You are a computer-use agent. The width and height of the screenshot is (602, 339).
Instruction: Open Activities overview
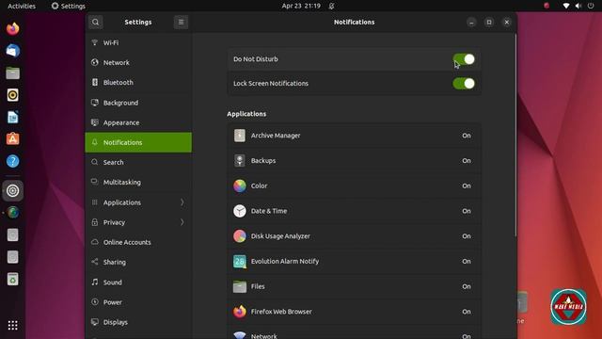pyautogui.click(x=22, y=6)
